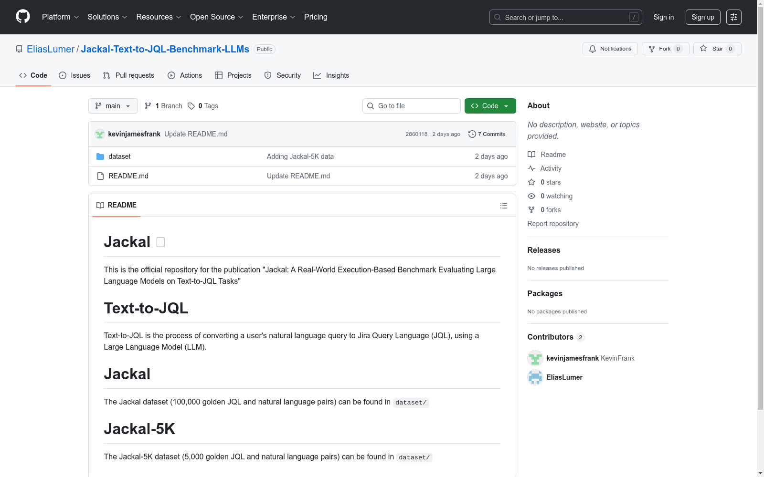
Task: Expand the Platform menu
Action: point(60,17)
